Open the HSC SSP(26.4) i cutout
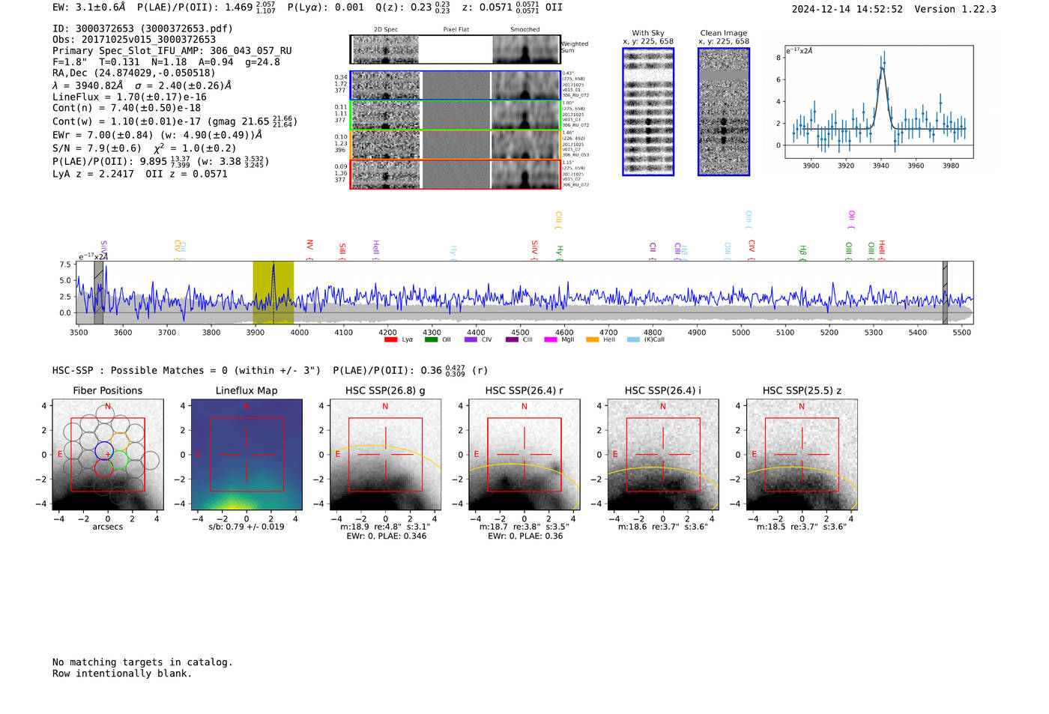This screenshot has height=714, width=1049. [662, 455]
